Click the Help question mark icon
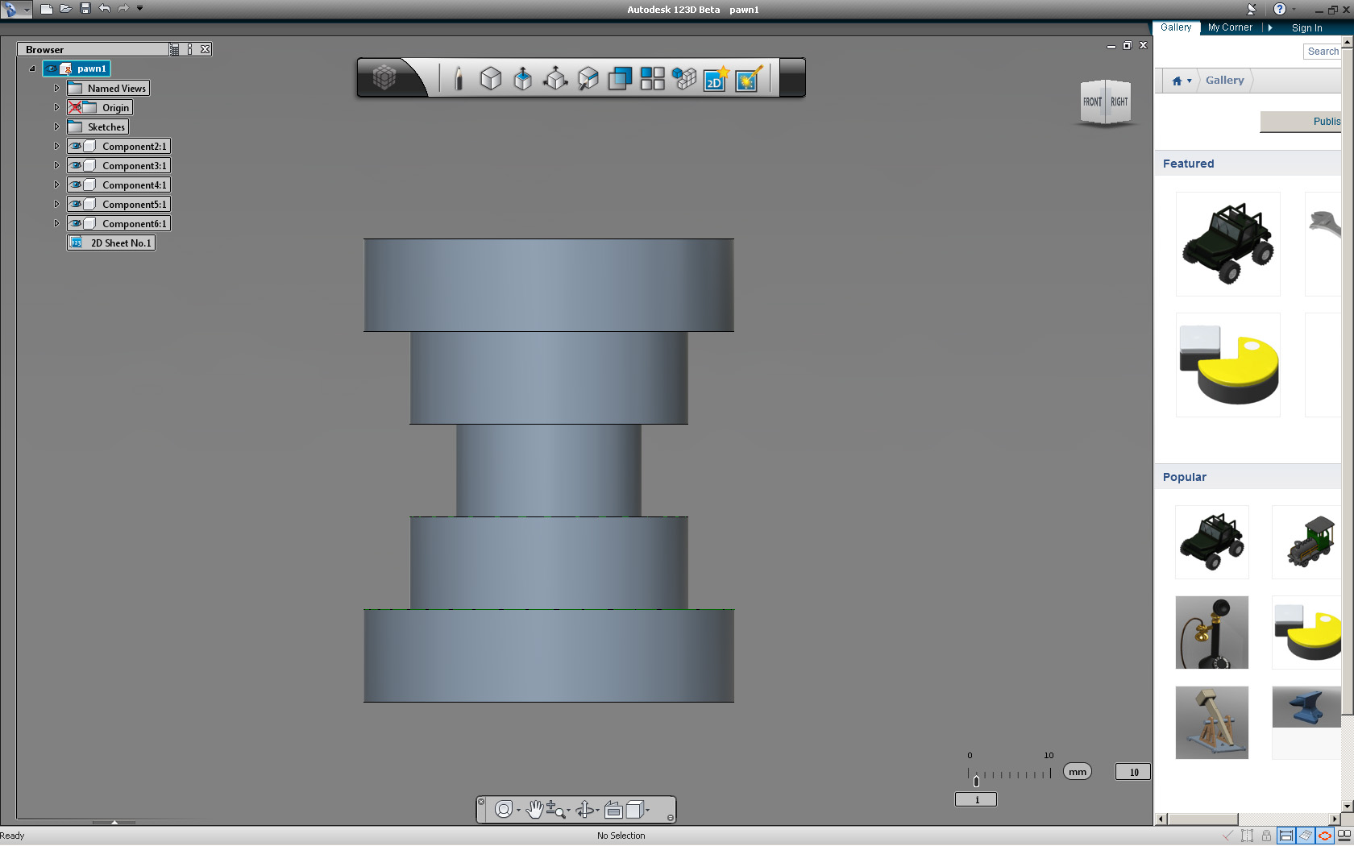1354x846 pixels. coord(1280,9)
